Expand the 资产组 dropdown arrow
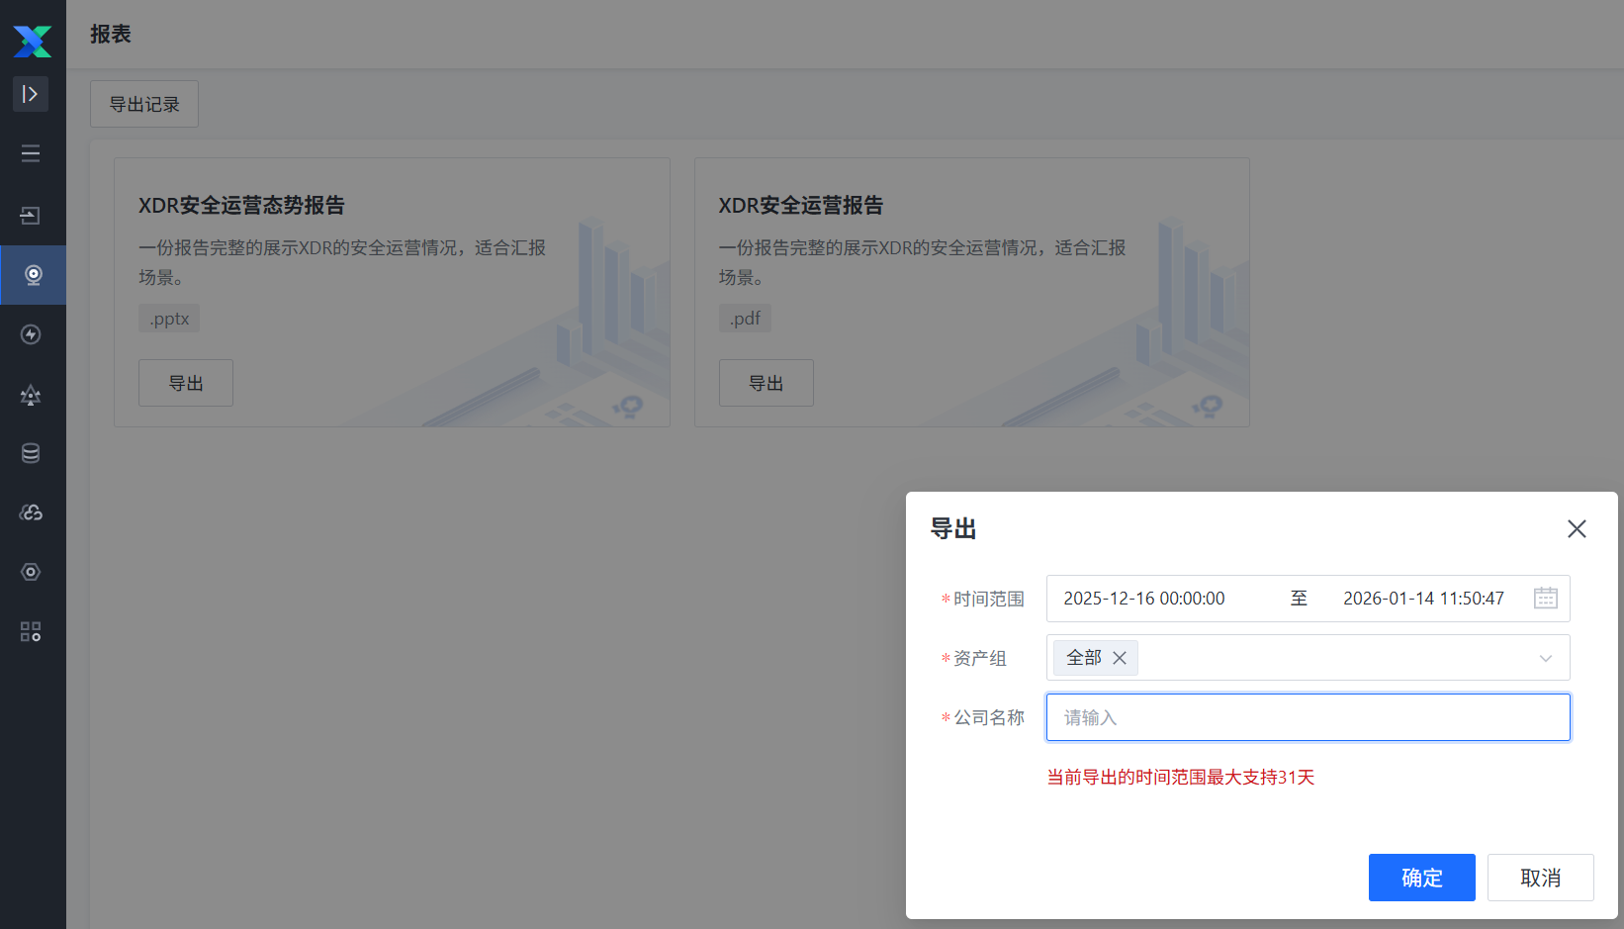This screenshot has height=929, width=1624. (1545, 659)
